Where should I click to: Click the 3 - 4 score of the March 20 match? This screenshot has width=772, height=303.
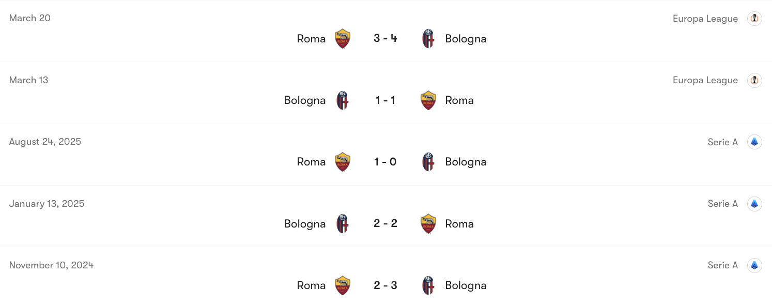[385, 38]
